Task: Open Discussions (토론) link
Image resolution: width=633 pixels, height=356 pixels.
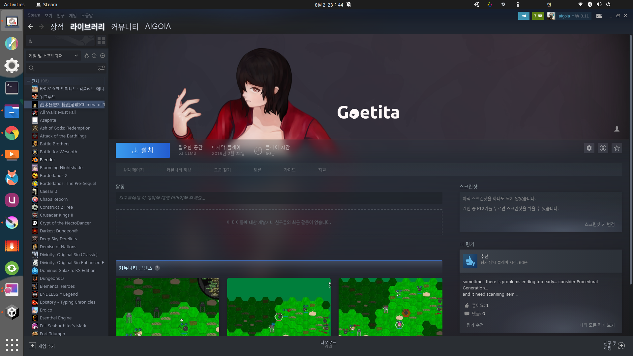Action: point(257,170)
